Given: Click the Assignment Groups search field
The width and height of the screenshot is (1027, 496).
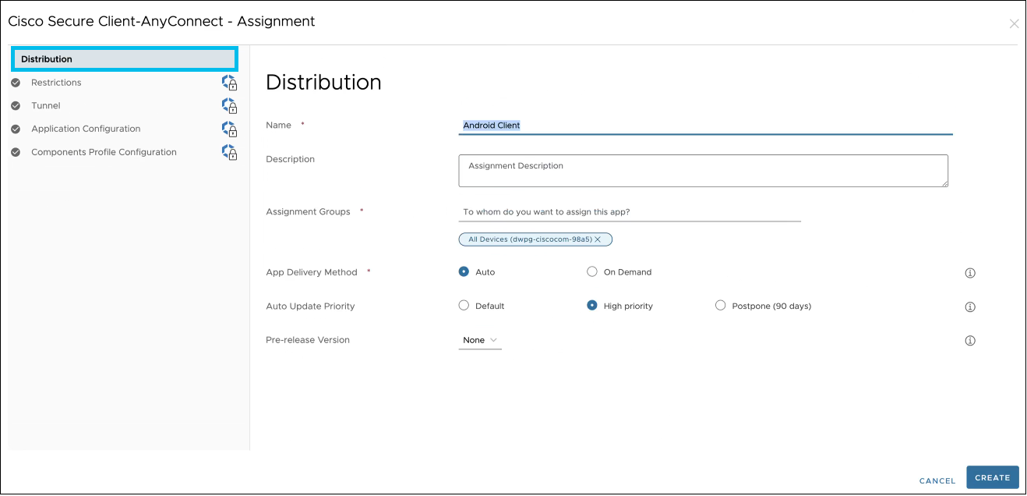Looking at the screenshot, I should coord(630,212).
